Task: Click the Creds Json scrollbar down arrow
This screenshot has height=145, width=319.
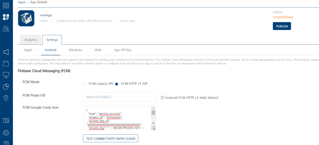Action: [153, 123]
